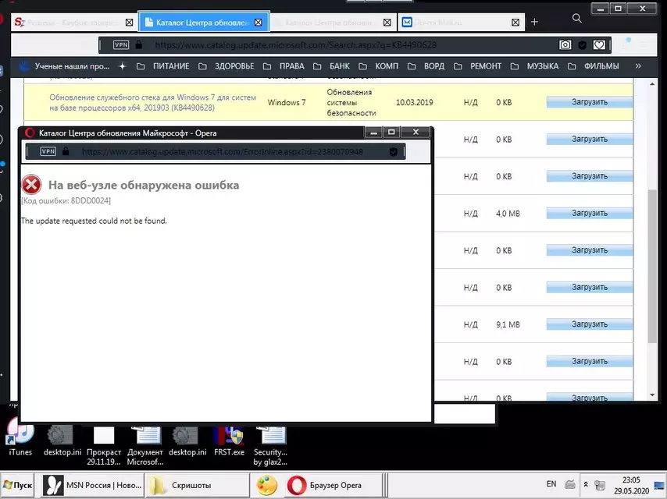Open the ВОРД bookmarks folder
The height and width of the screenshot is (499, 667).
click(426, 66)
